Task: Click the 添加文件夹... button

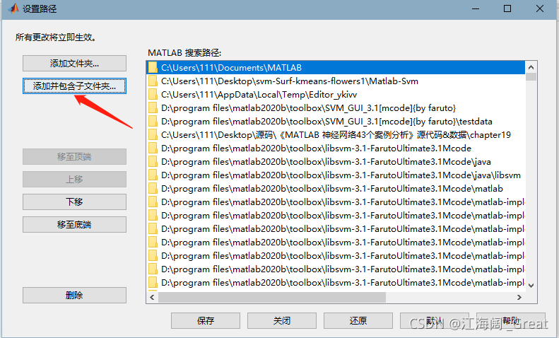Action: [x=74, y=64]
